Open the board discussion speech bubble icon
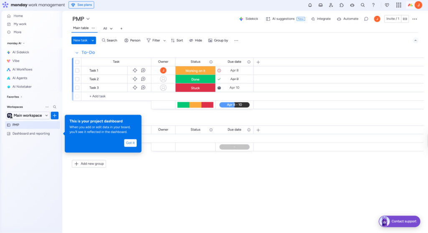Screen dimensions: 428x233 pyautogui.click(x=366, y=19)
